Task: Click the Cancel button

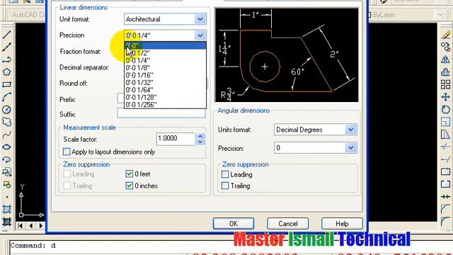Action: [x=288, y=224]
